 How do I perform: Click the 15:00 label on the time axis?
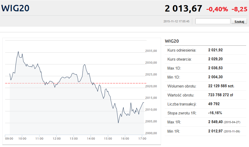pos(108,139)
